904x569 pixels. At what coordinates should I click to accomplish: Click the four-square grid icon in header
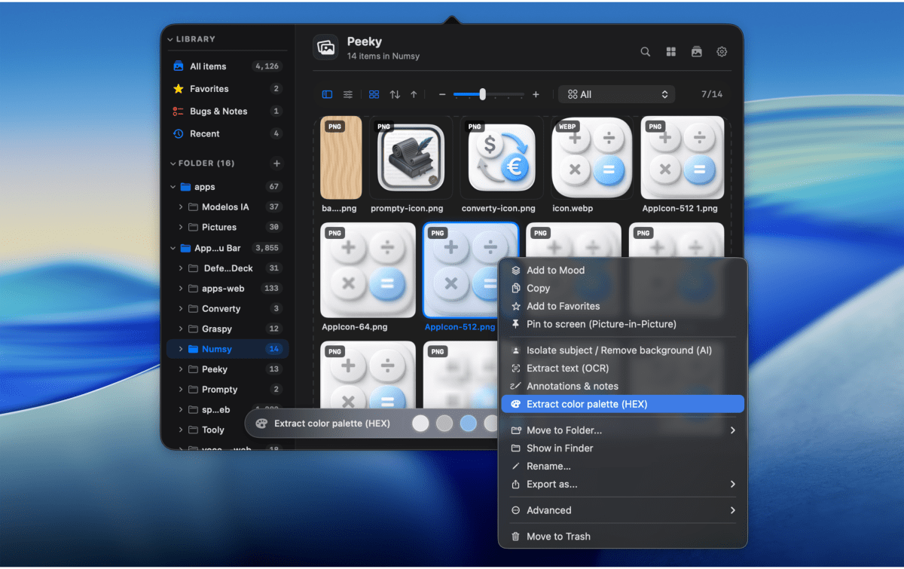[671, 52]
